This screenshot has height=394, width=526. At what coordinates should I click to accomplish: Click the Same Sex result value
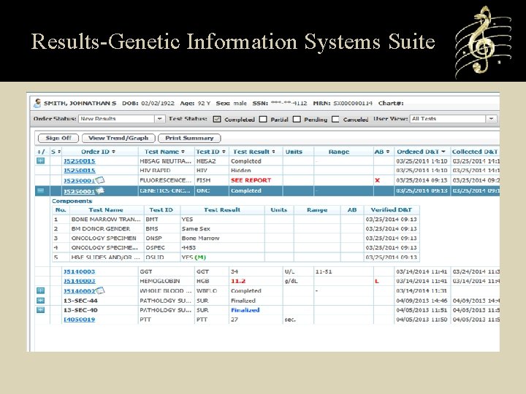pos(196,229)
